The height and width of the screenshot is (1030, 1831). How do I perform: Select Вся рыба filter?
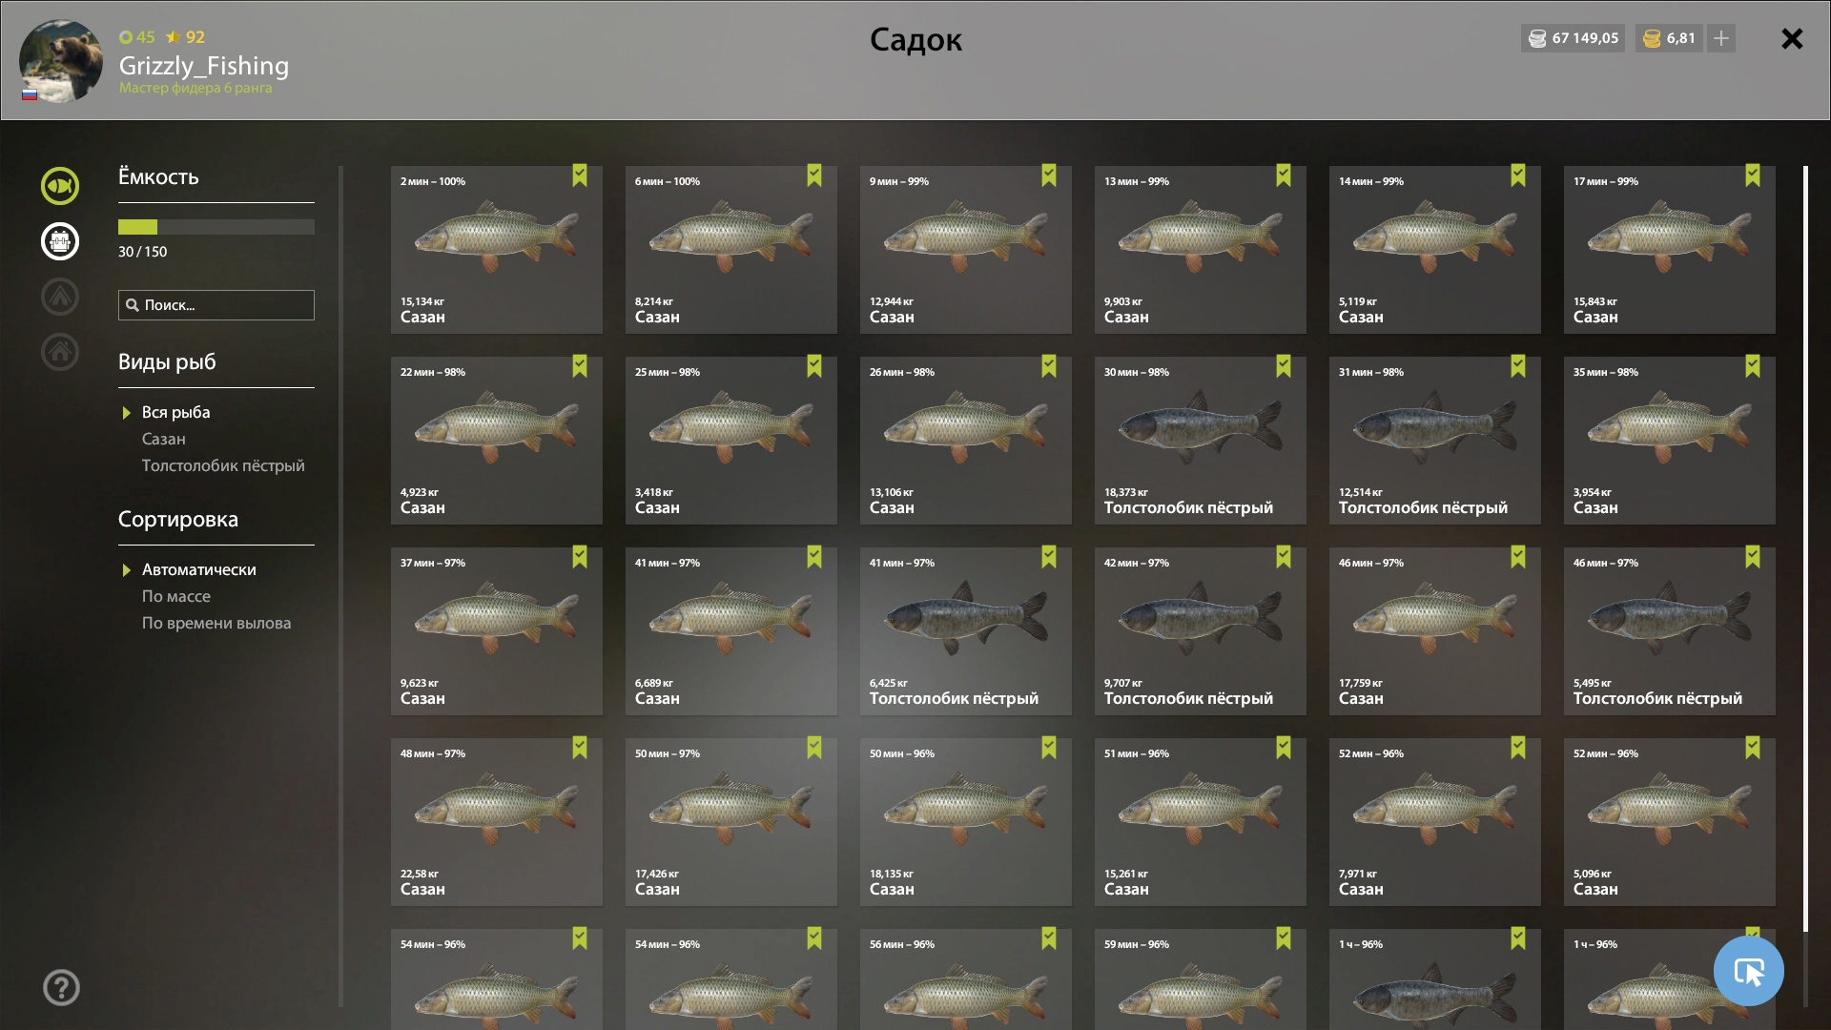[176, 412]
